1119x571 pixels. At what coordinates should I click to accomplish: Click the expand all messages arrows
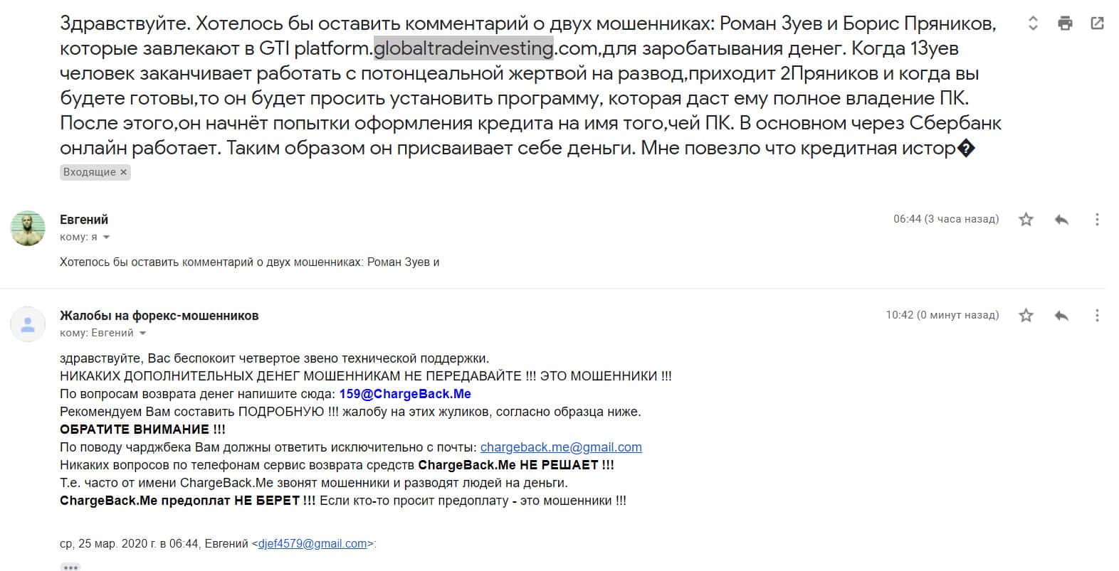click(x=1033, y=23)
